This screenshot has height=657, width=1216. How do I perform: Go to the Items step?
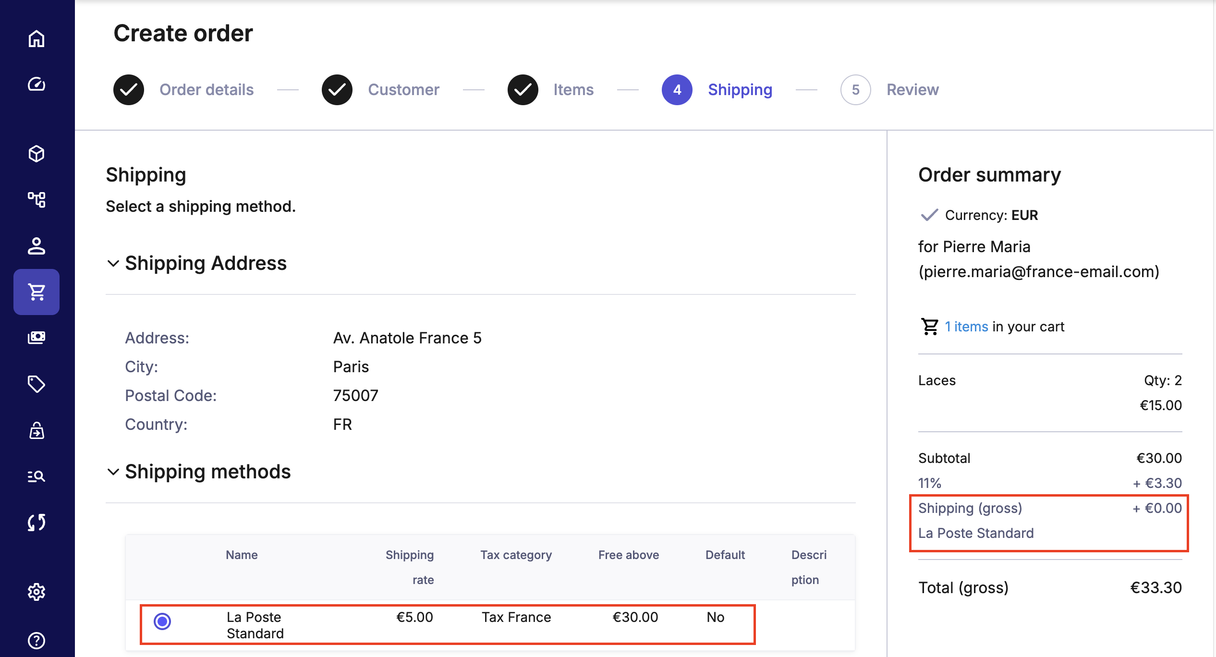coord(573,90)
